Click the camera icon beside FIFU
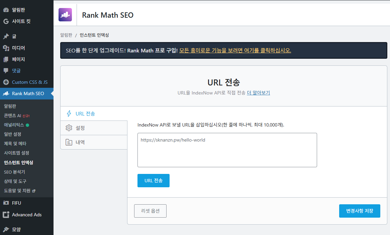The height and width of the screenshot is (235, 390). 6,203
